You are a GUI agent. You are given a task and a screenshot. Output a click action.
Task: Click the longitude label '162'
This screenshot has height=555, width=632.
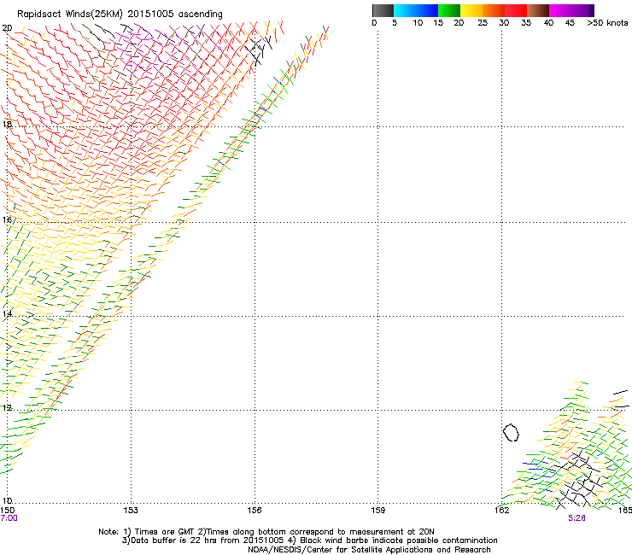(501, 511)
